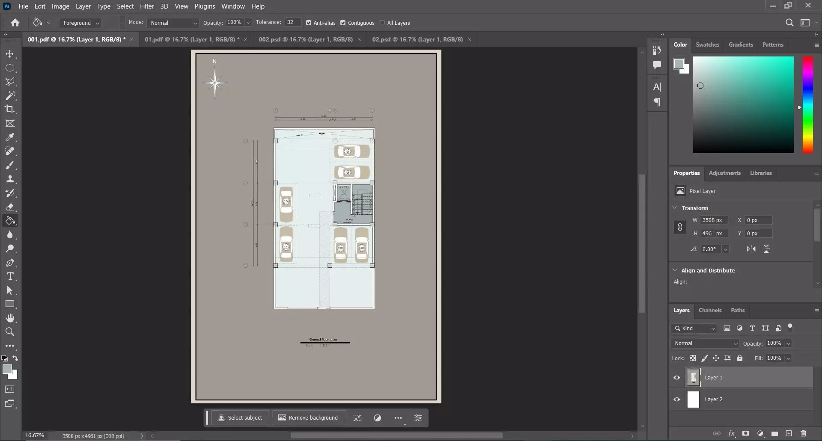Select the Spot Healing Brush tool
The image size is (822, 441).
(10, 151)
